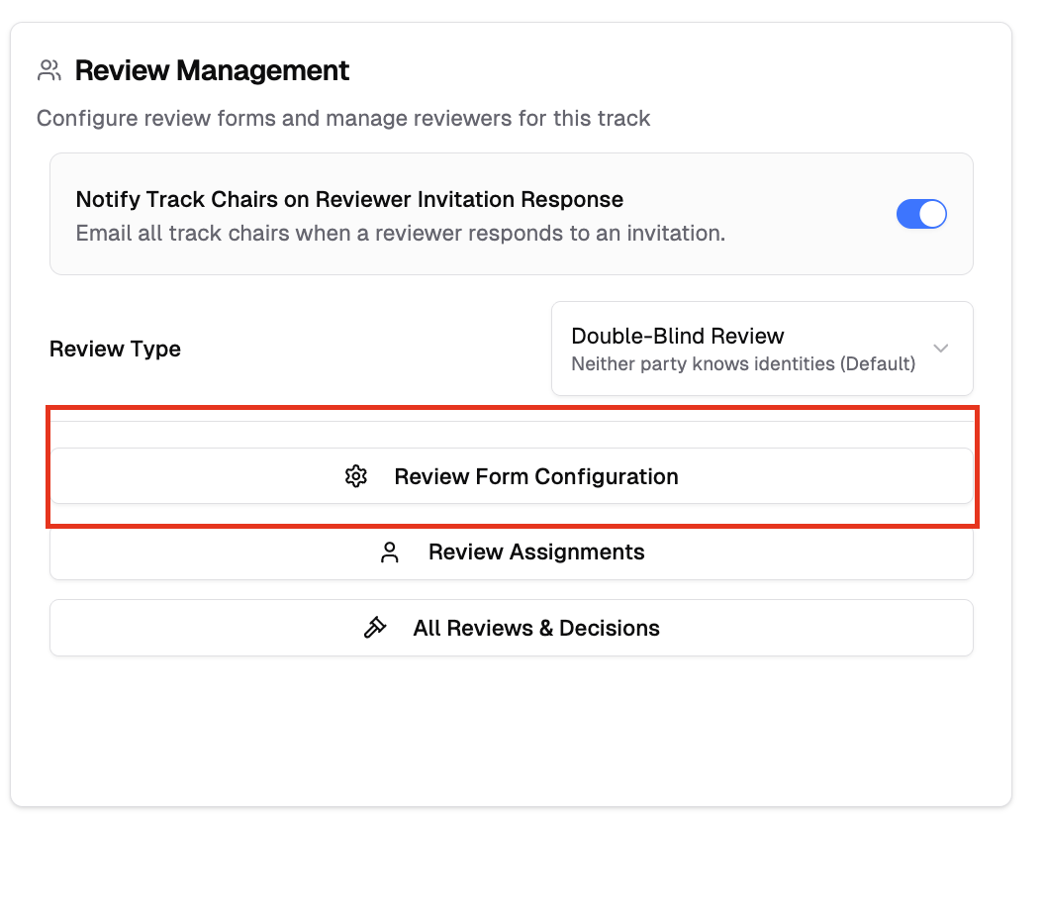1045x905 pixels.
Task: Click the Review Management people icon
Action: [x=49, y=71]
